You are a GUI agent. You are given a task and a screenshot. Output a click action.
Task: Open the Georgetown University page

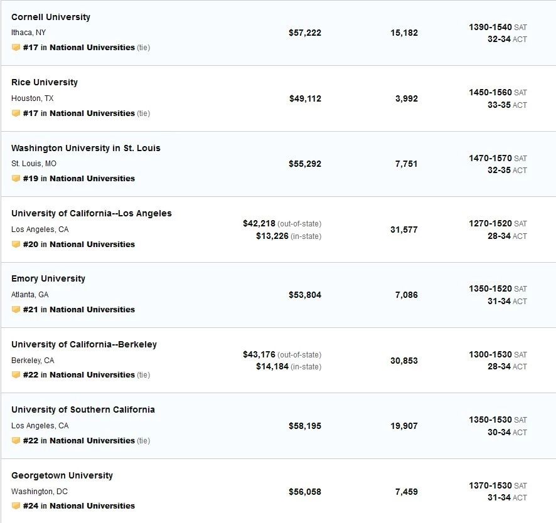tap(62, 475)
